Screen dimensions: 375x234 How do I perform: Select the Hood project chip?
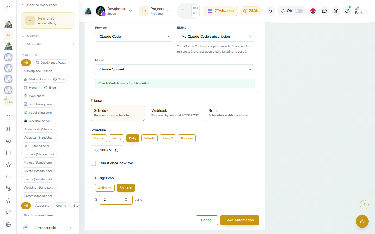[x=30, y=88]
